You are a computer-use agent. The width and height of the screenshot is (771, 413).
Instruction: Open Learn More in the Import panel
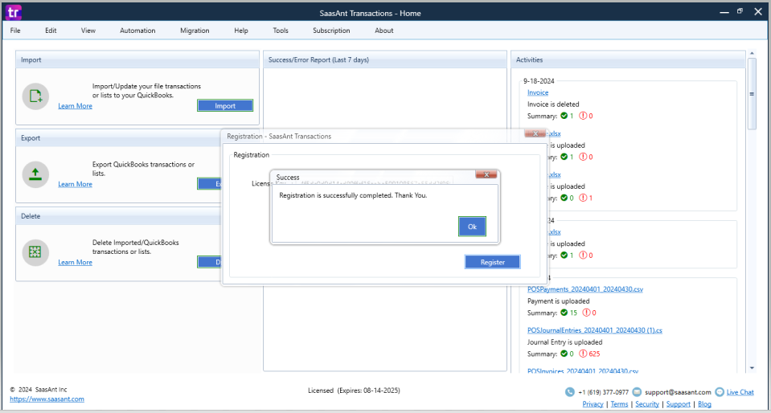pyautogui.click(x=76, y=106)
